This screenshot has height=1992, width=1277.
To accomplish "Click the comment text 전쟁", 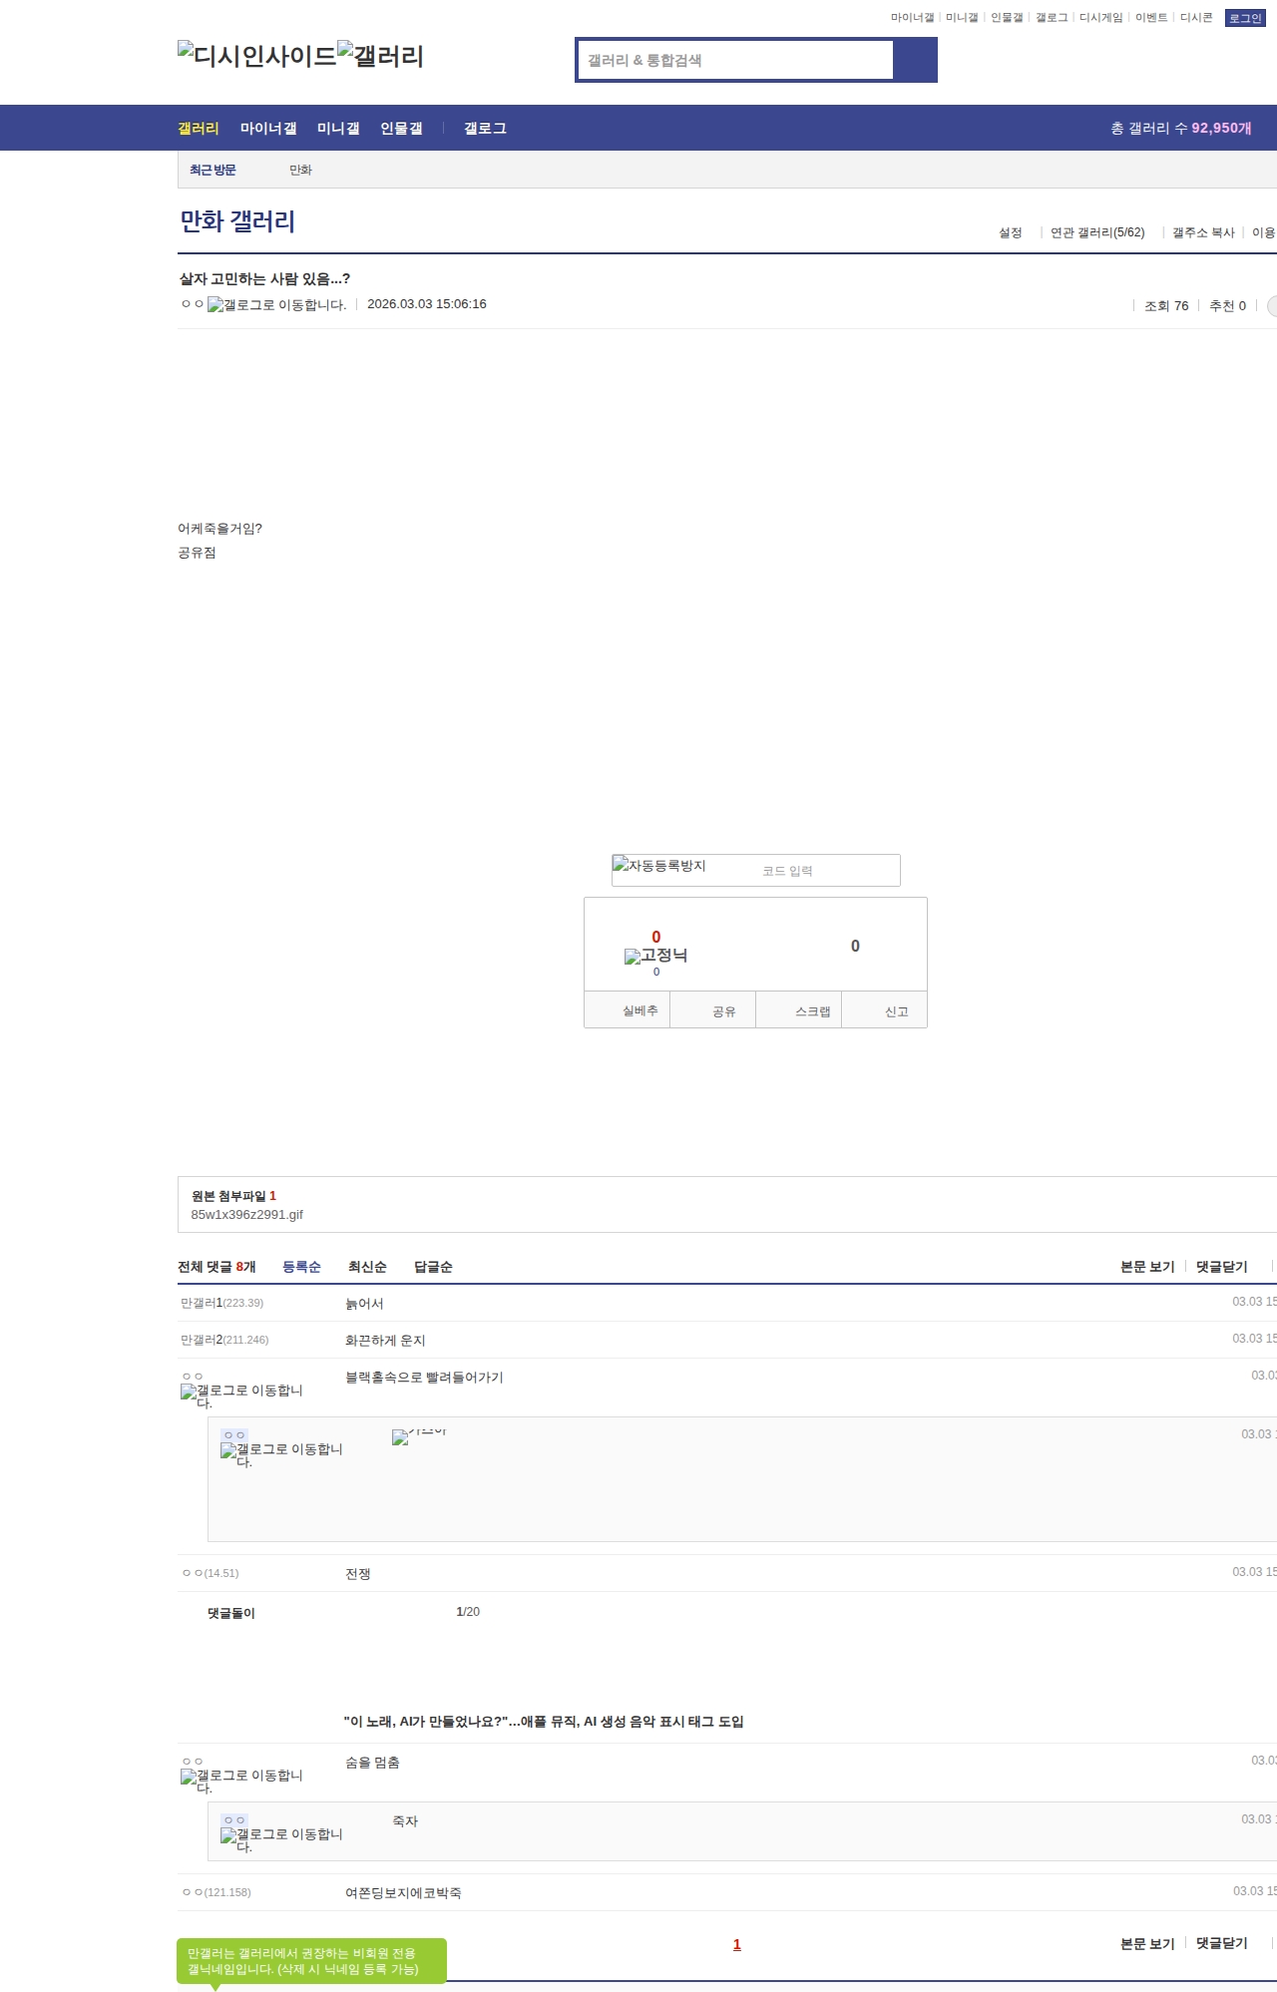I will [358, 1574].
